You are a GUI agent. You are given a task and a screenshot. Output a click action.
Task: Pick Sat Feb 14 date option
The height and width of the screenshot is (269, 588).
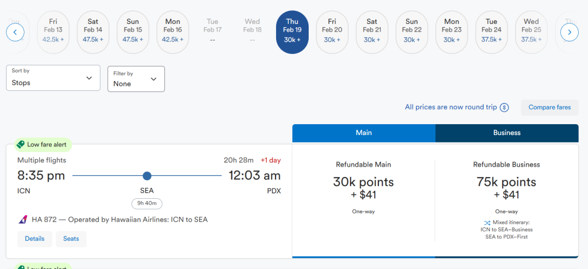pyautogui.click(x=93, y=33)
